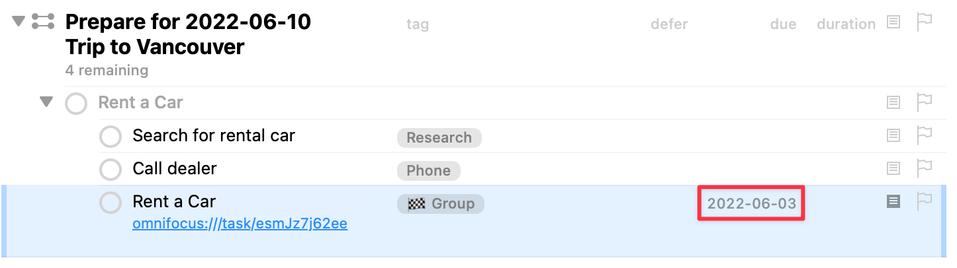Collapse the Prepare for Trip project triangle
The width and height of the screenshot is (957, 268).
(18, 22)
